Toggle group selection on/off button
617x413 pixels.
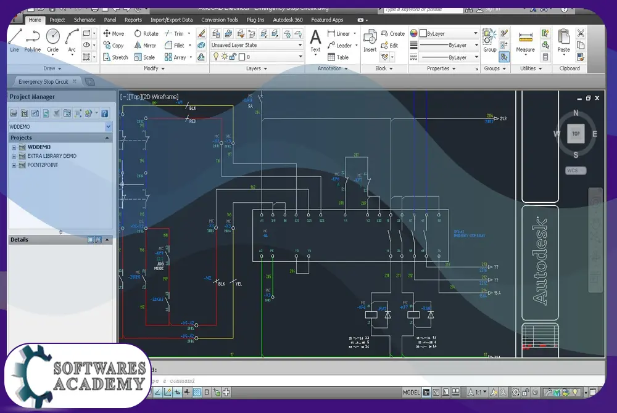pos(504,57)
